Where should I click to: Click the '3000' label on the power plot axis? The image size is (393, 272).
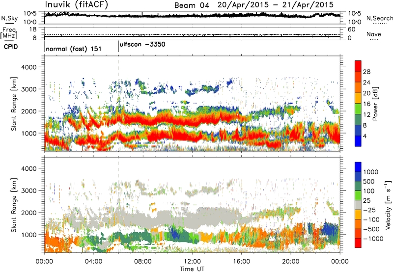pyautogui.click(x=29, y=89)
